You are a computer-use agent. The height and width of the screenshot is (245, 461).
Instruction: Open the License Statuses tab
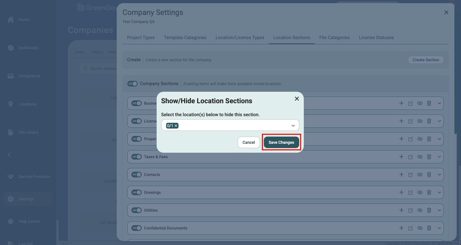[376, 38]
